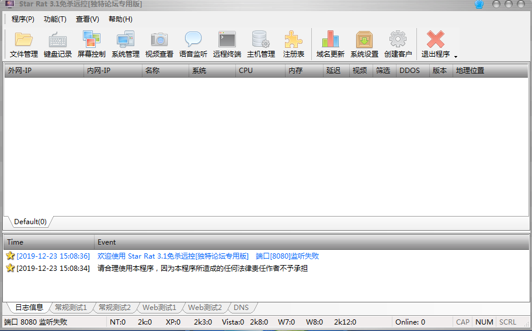Image resolution: width=532 pixels, height=331 pixels.
Task: Select the Default(0) group tab
Action: click(x=30, y=222)
